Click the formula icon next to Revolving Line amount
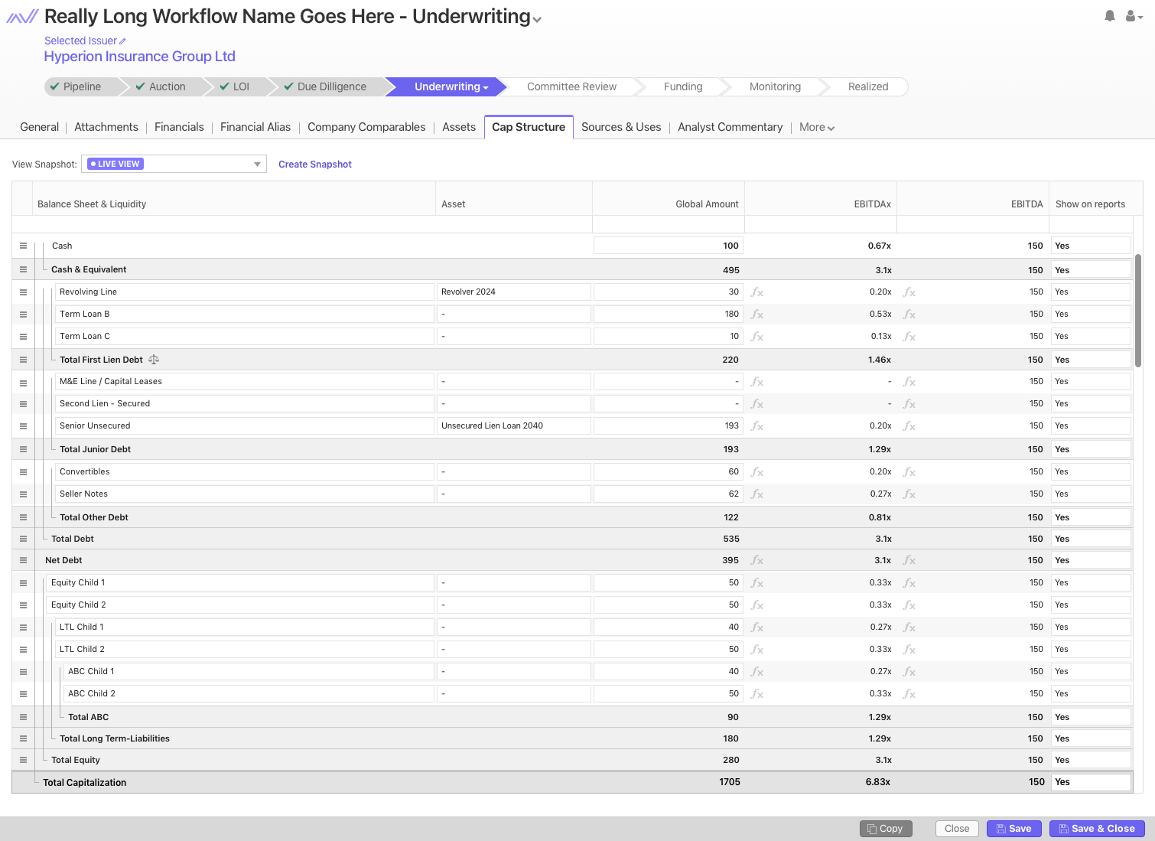This screenshot has width=1155, height=841. [x=757, y=292]
